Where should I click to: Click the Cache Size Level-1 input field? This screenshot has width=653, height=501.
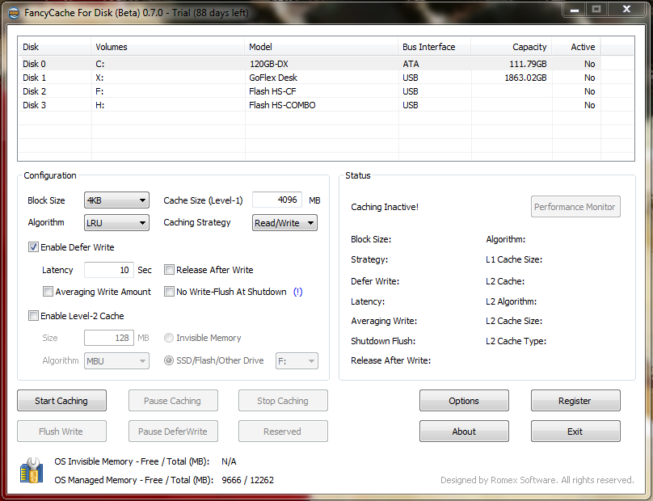pyautogui.click(x=277, y=200)
